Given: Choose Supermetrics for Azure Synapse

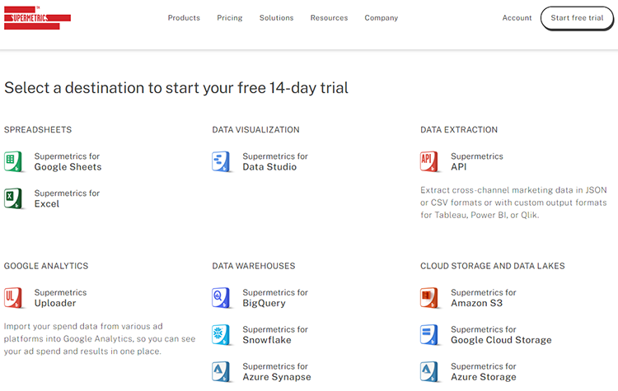Looking at the screenshot, I should (x=277, y=372).
